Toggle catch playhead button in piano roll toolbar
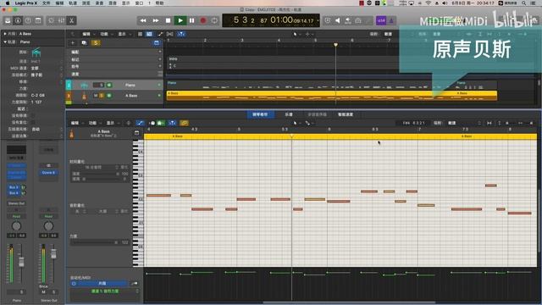Image resolution: width=542 pixels, height=305 pixels. pos(172,123)
